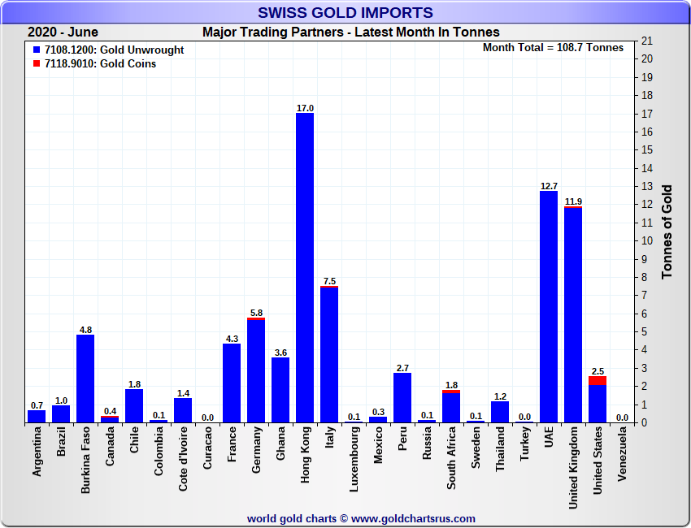Click the blue Gold Unwrought legend swatch

click(37, 50)
